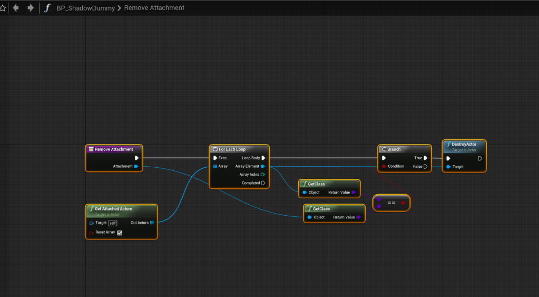Click the self Target field
539x297 pixels.
[112, 223]
